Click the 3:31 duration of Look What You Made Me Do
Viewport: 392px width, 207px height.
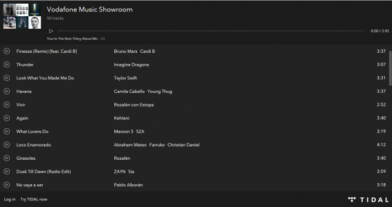pos(381,78)
